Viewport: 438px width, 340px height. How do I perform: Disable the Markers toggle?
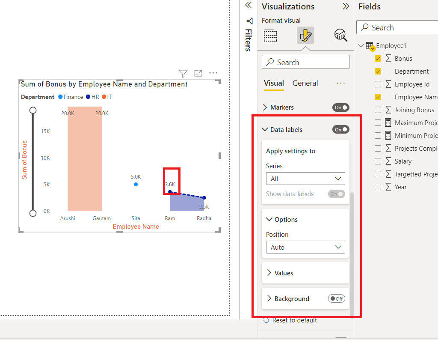pos(340,107)
